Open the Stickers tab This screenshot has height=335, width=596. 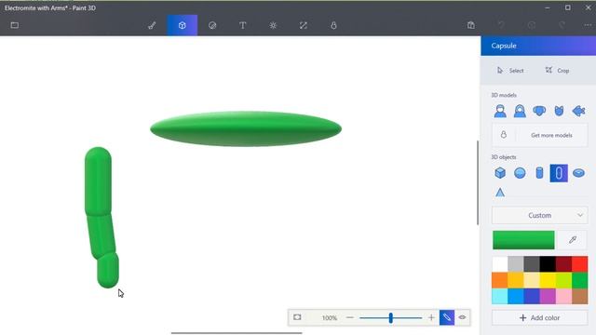[x=212, y=25]
